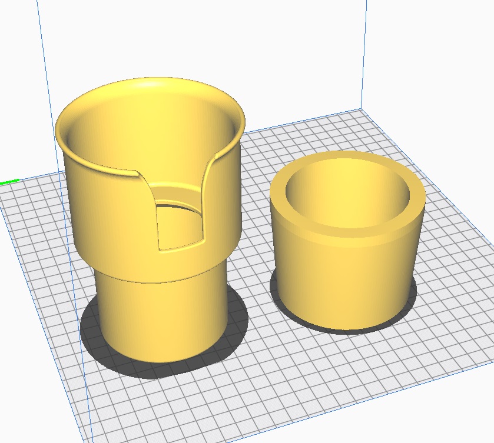Click the step ledge where the tall model narrows
The height and width of the screenshot is (443, 494).
[159, 275]
